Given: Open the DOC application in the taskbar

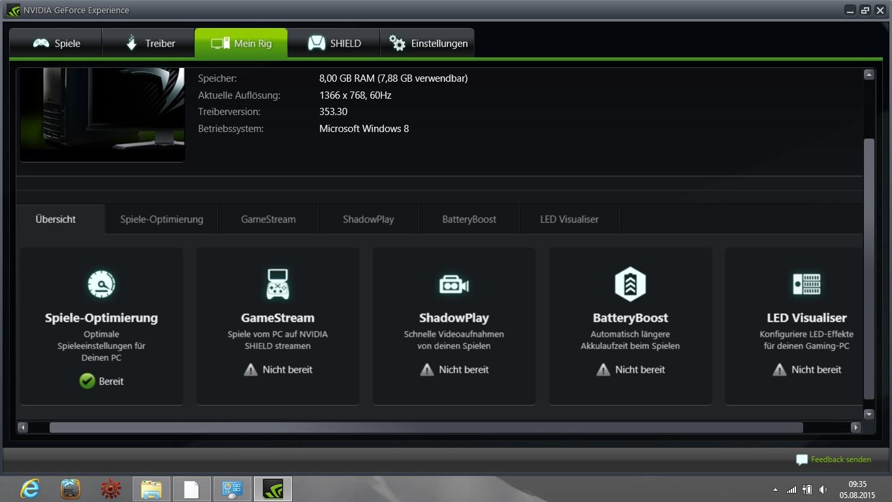Looking at the screenshot, I should [71, 489].
